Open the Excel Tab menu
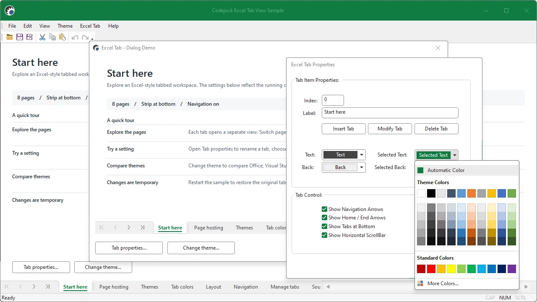This screenshot has height=302, width=537. [90, 26]
